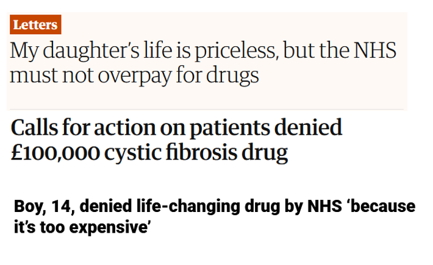
Task: Click the word 'overpay' in the first headline
Action: pyautogui.click(x=133, y=76)
